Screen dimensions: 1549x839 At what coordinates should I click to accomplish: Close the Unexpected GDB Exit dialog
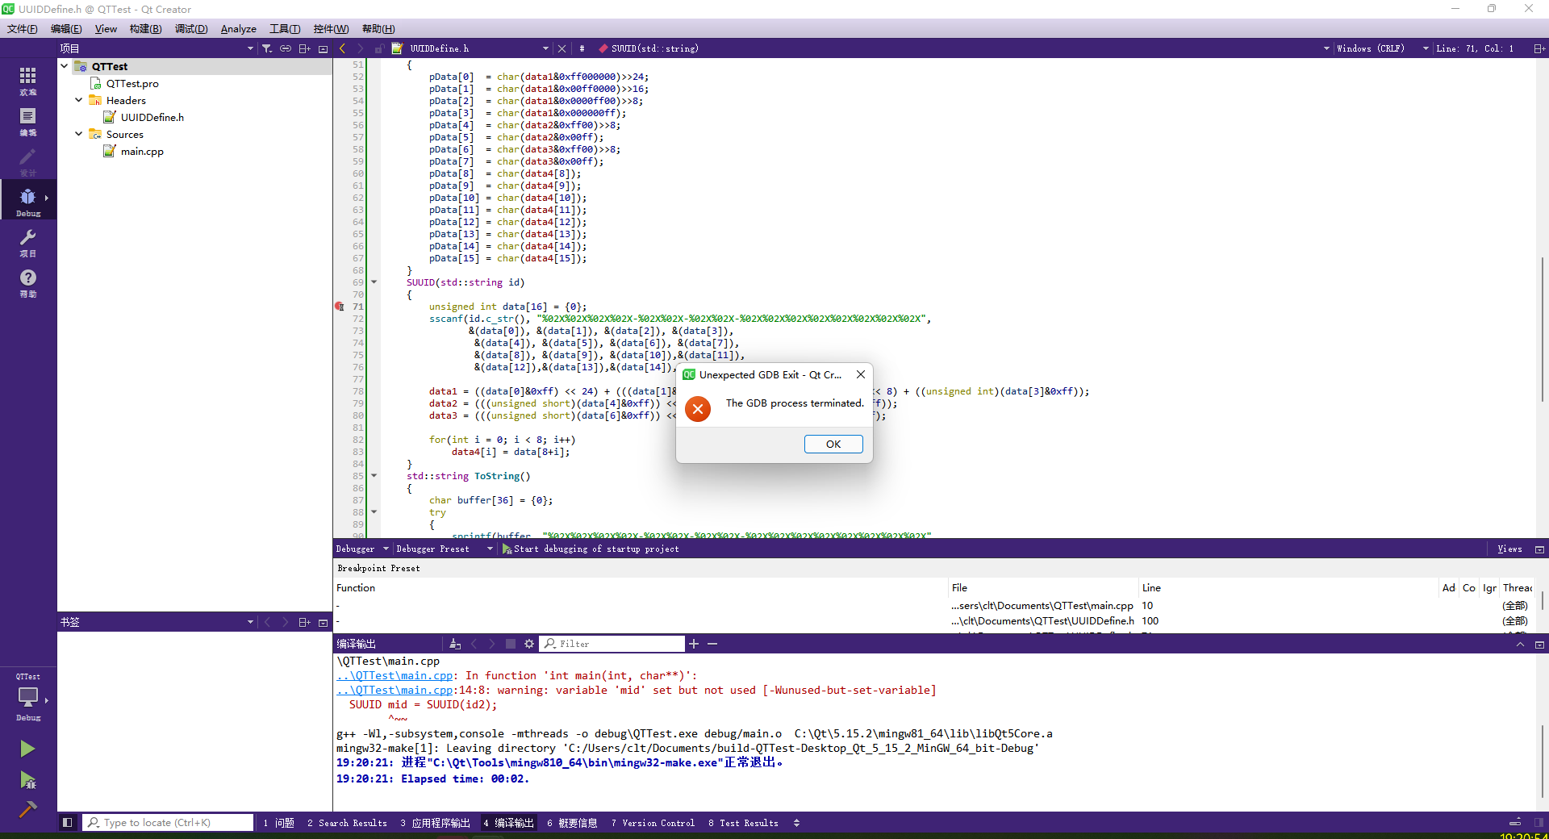pyautogui.click(x=861, y=374)
